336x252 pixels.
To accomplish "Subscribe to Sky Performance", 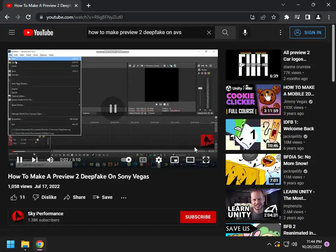I will tap(198, 217).
